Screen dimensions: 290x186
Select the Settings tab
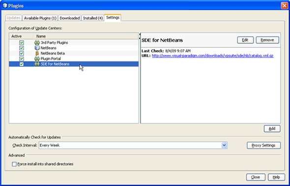[113, 18]
